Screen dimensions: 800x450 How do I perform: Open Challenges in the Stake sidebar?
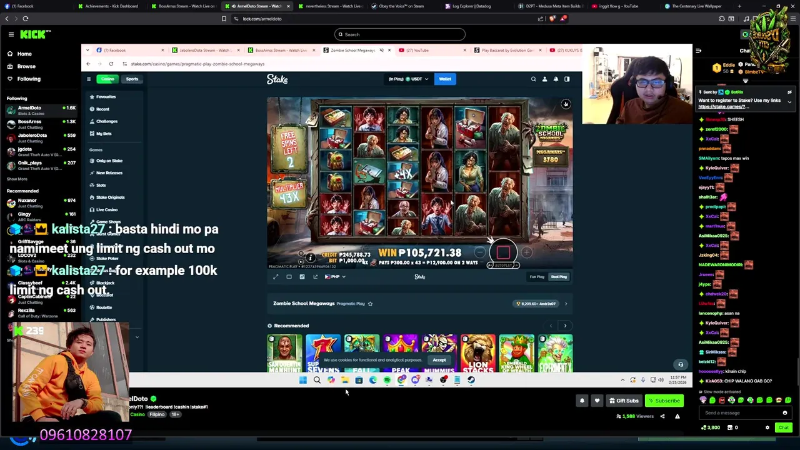pyautogui.click(x=106, y=121)
